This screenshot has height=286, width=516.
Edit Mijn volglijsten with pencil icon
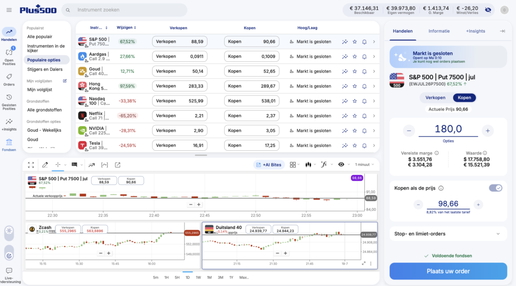65,81
